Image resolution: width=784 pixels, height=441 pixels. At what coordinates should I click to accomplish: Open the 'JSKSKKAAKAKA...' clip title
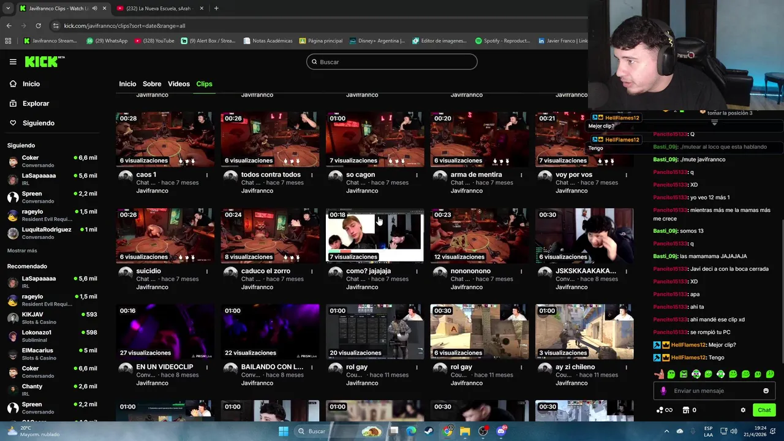coord(586,271)
